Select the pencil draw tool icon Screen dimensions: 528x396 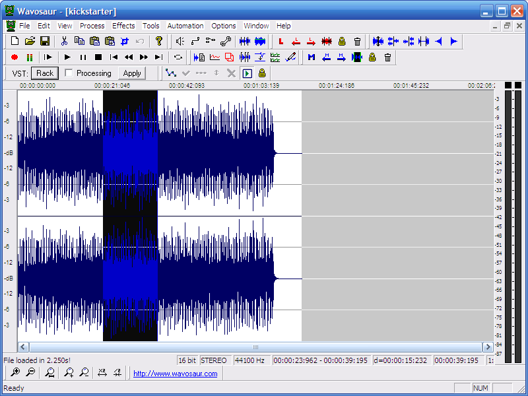290,57
